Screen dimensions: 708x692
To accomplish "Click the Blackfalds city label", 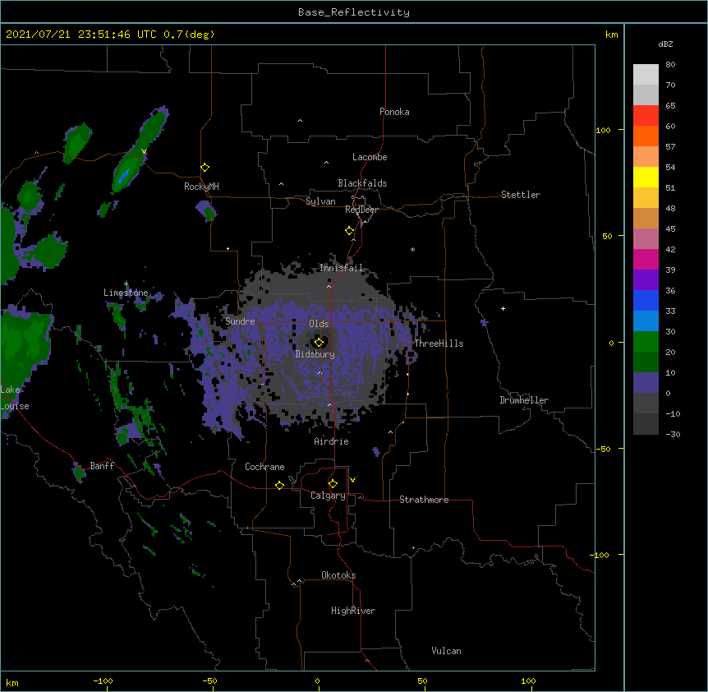I will (x=362, y=183).
